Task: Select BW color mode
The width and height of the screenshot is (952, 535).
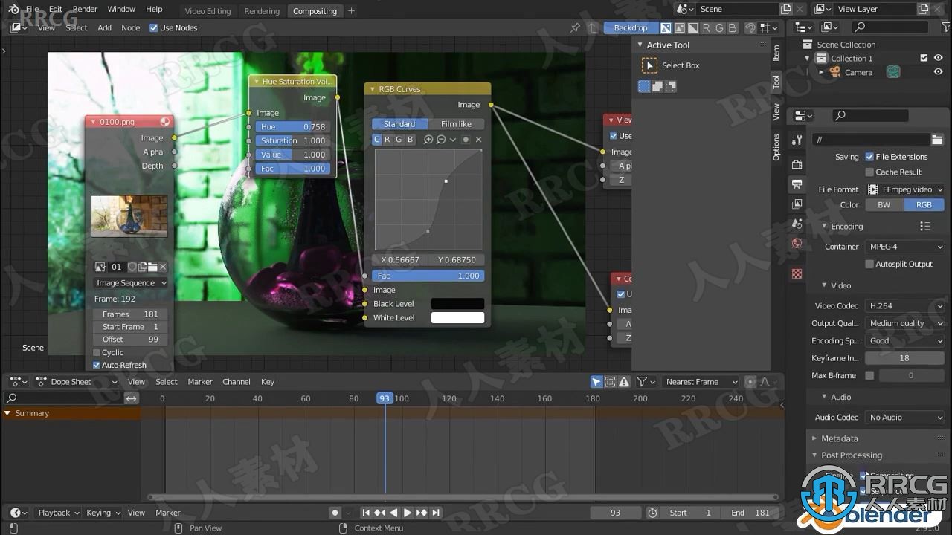Action: (884, 205)
